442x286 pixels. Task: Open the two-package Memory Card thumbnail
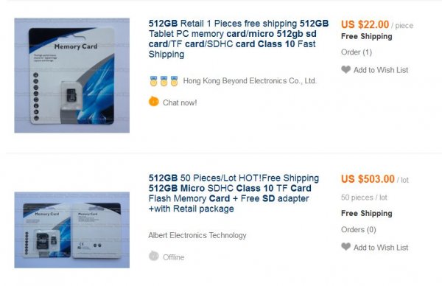72,230
